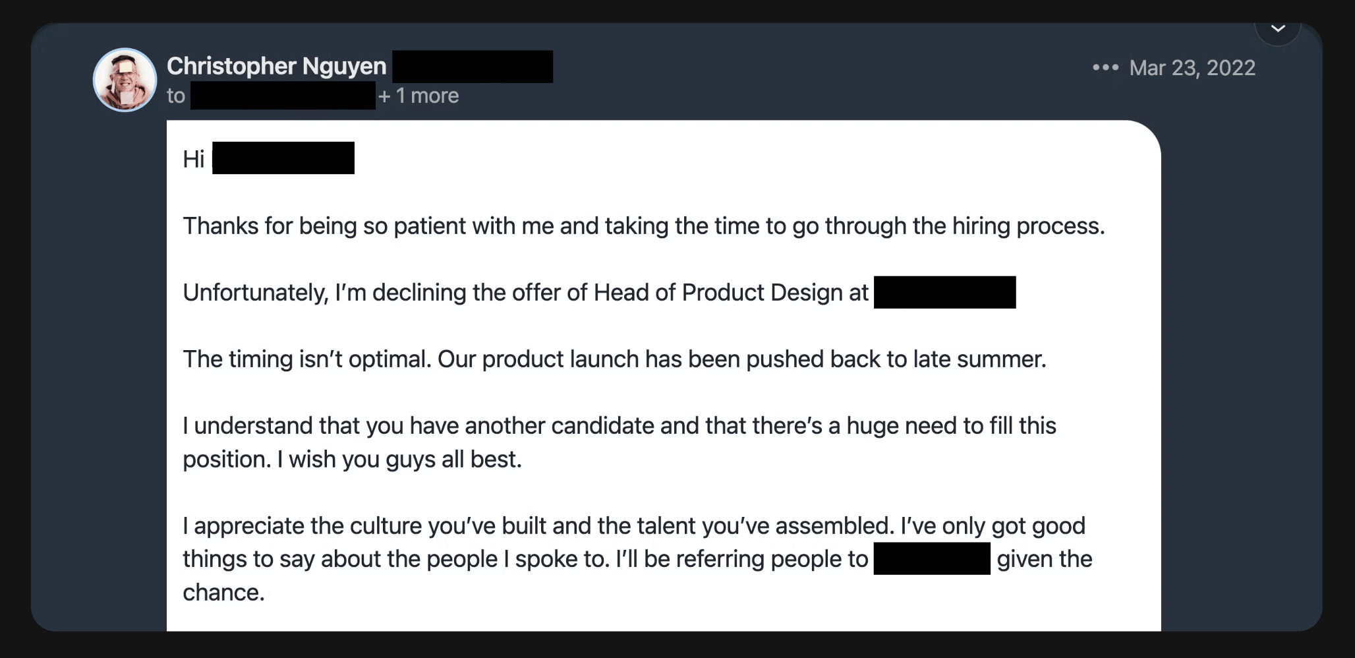Click the "I appreciate the culture you've built" line
Image resolution: width=1355 pixels, height=658 pixels.
633,526
